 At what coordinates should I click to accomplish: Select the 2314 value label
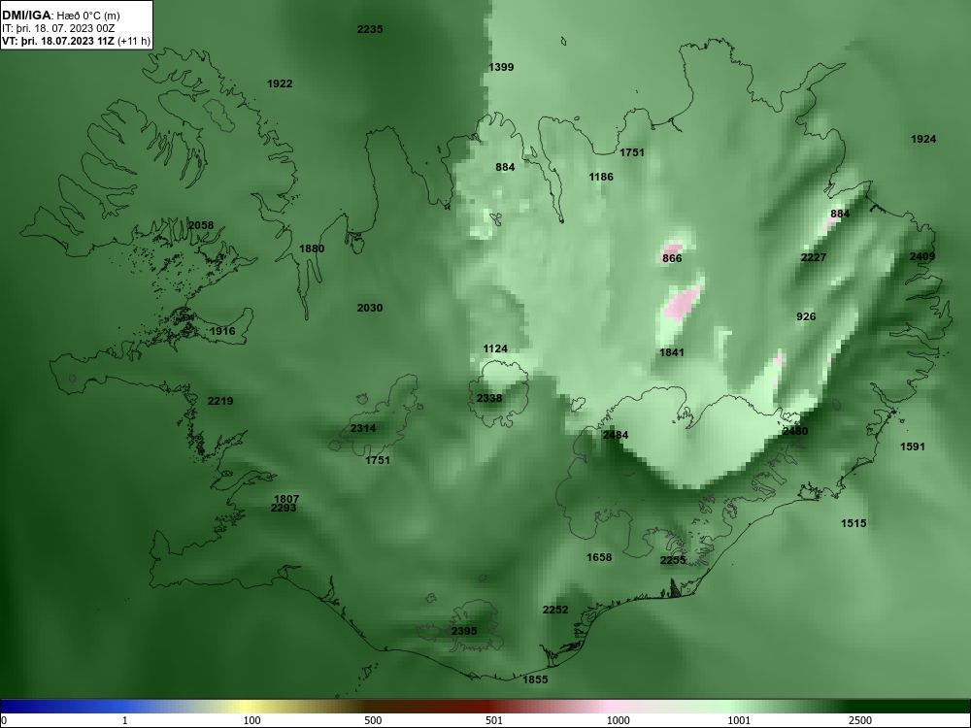(x=363, y=428)
